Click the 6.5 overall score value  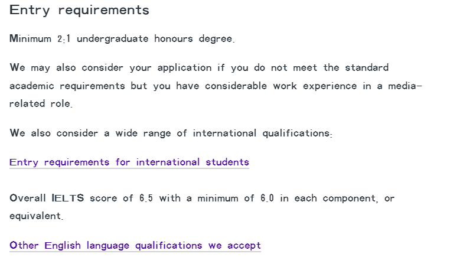click(x=146, y=198)
